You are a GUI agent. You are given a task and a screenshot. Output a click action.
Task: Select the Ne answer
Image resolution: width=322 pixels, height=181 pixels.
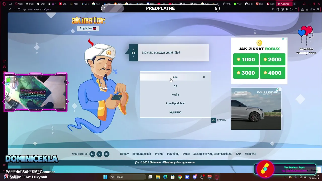tap(175, 86)
